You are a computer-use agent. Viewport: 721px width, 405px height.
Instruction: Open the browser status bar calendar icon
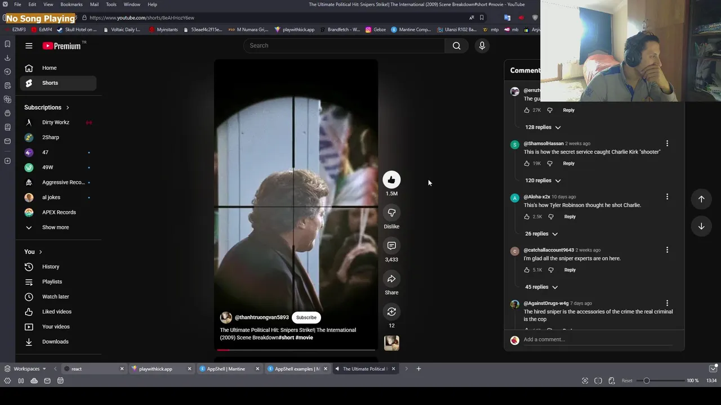pyautogui.click(x=60, y=381)
